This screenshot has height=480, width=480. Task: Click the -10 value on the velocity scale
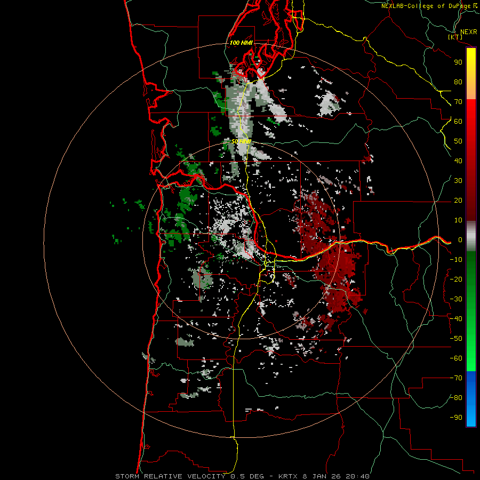[456, 260]
